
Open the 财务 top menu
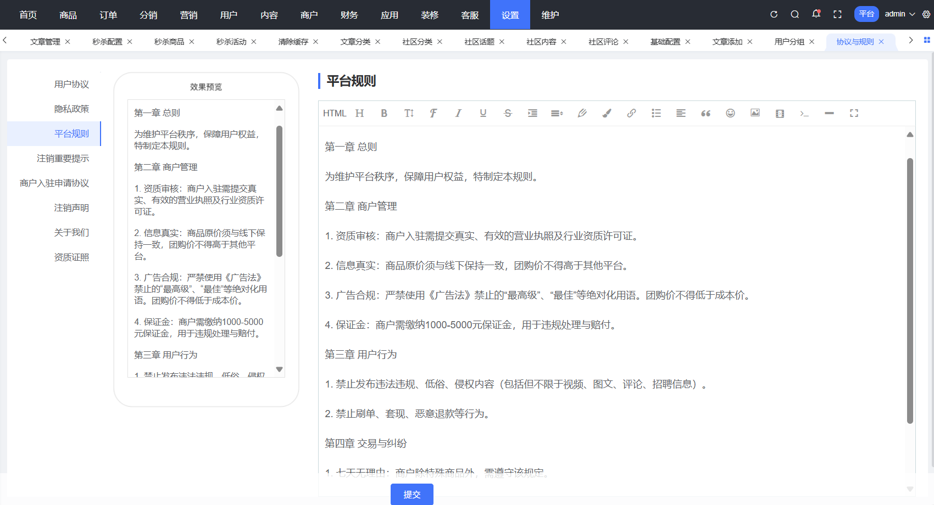[349, 15]
